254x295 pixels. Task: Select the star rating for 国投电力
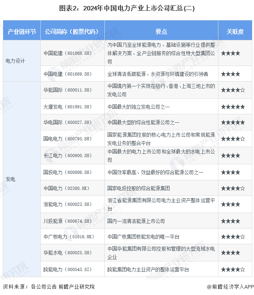coord(230,172)
